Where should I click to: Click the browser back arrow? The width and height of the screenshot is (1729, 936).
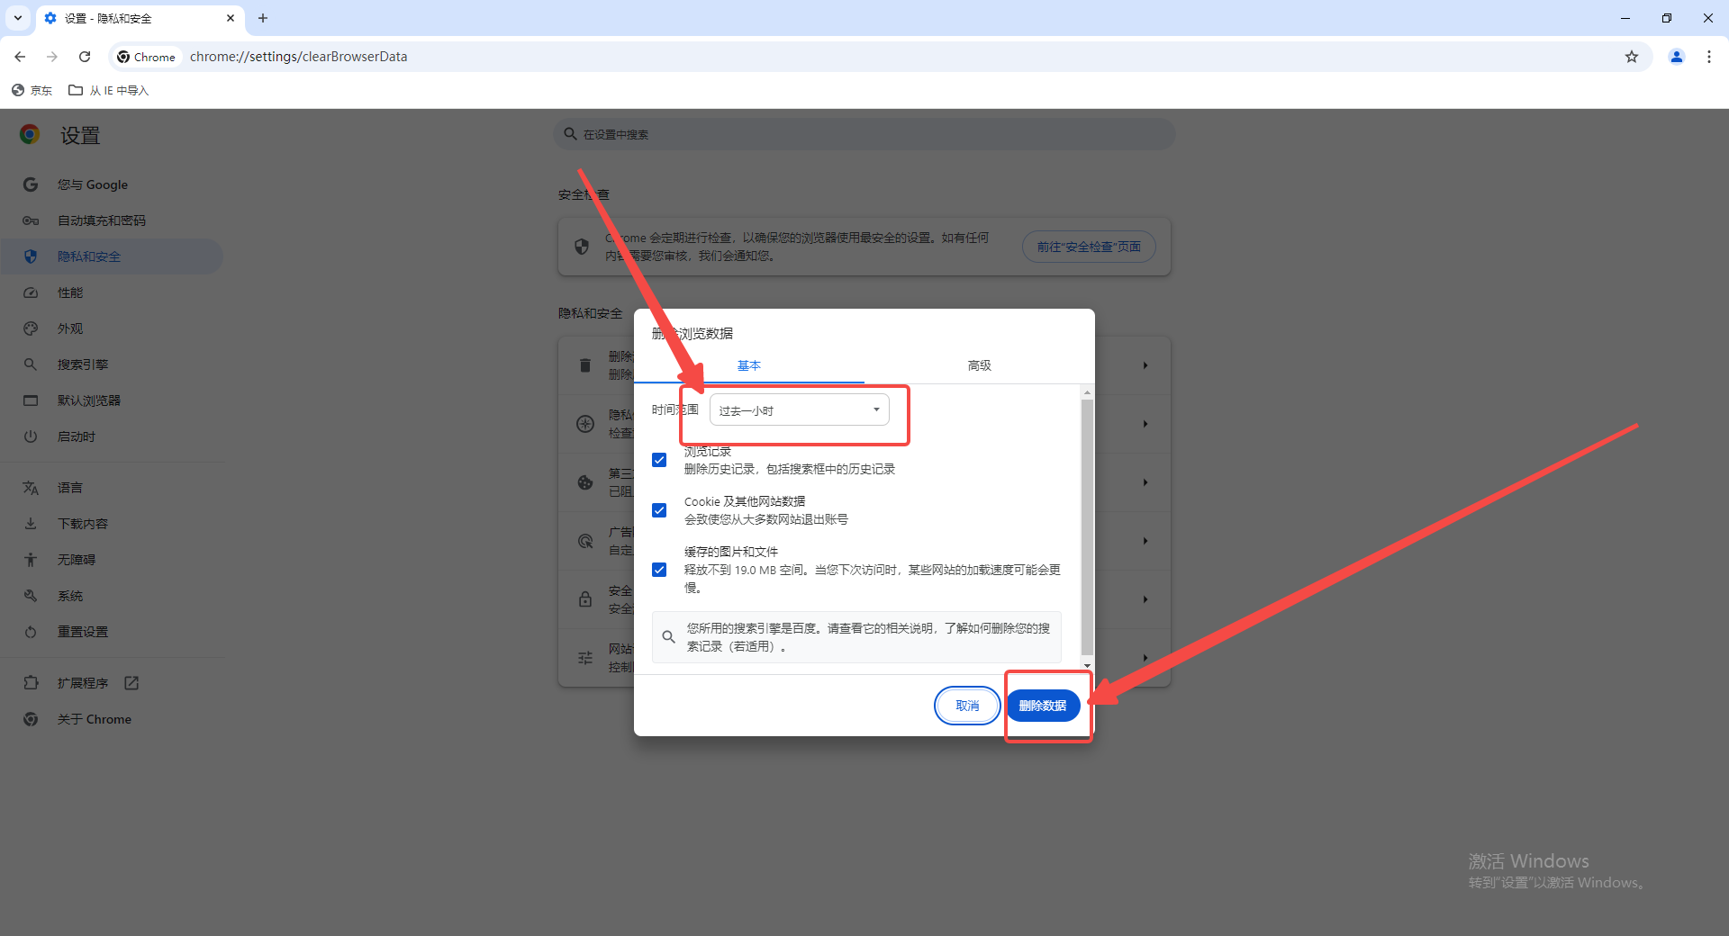(20, 57)
